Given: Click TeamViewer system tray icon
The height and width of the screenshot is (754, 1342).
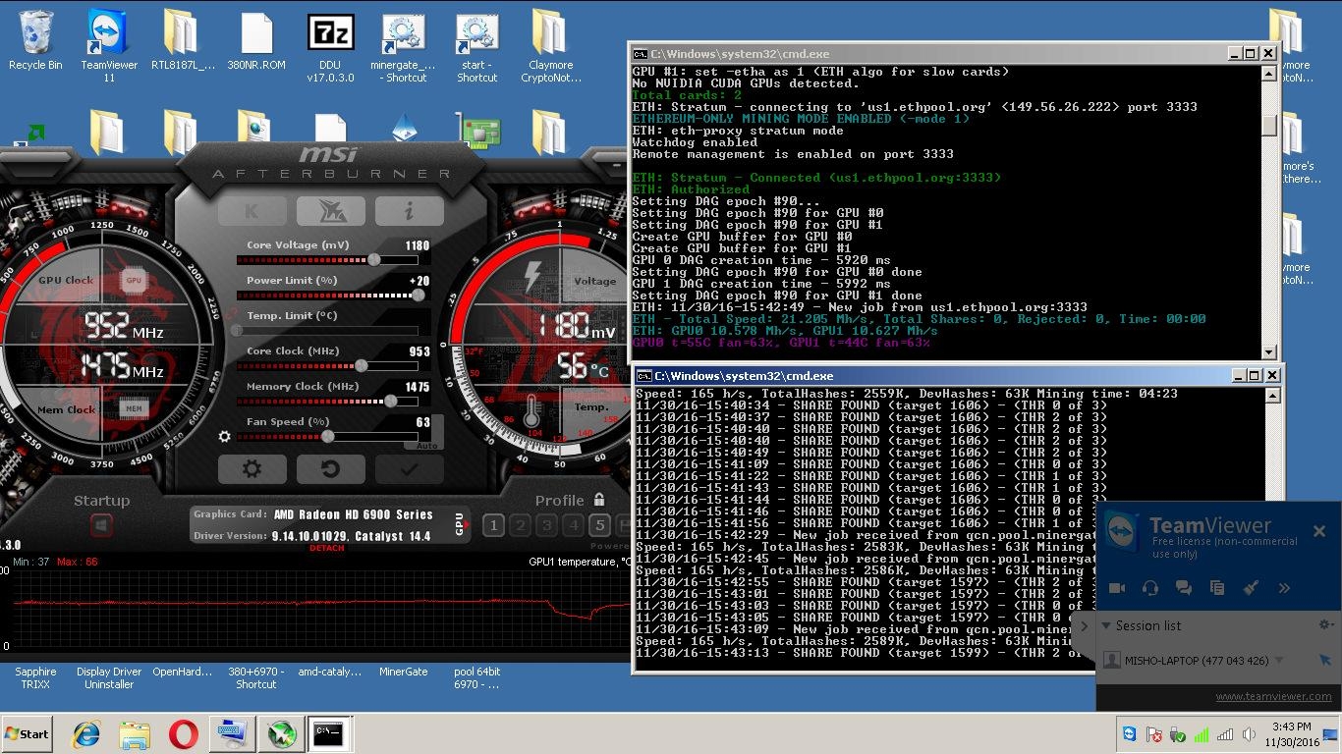Looking at the screenshot, I should pos(1130,734).
